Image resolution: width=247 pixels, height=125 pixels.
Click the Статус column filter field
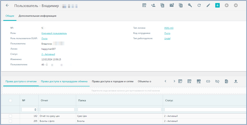(x=205, y=110)
